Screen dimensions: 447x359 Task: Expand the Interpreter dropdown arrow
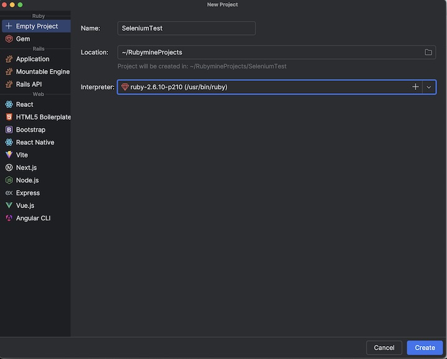(x=429, y=87)
